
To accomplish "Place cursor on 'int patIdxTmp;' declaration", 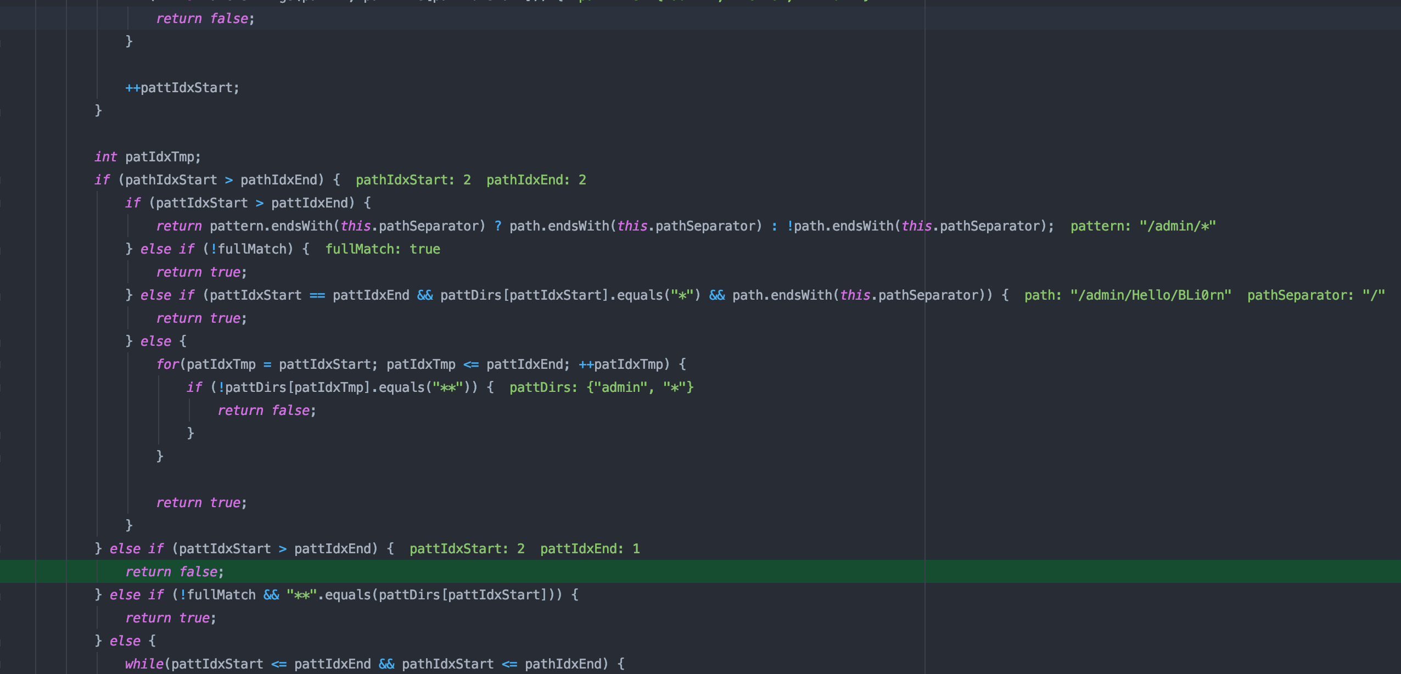I will pos(147,156).
